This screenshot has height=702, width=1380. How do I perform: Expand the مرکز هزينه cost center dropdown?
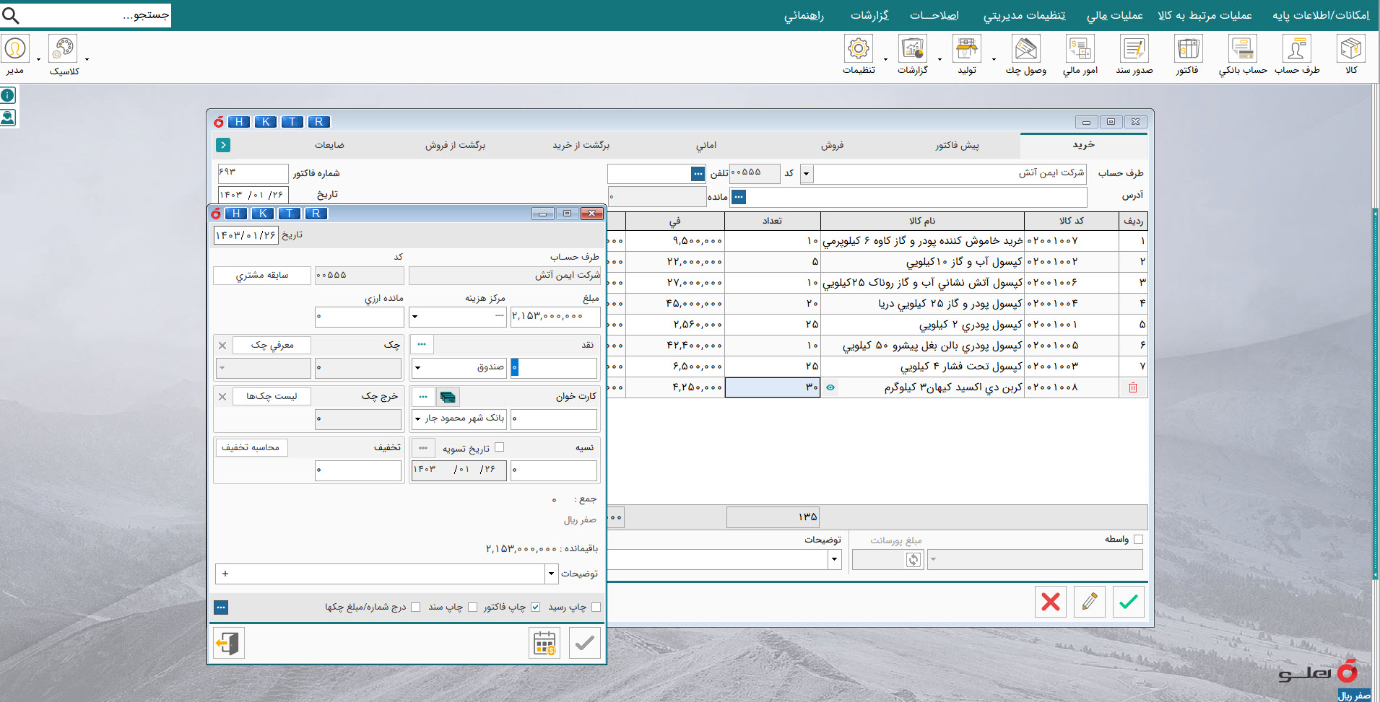click(415, 317)
